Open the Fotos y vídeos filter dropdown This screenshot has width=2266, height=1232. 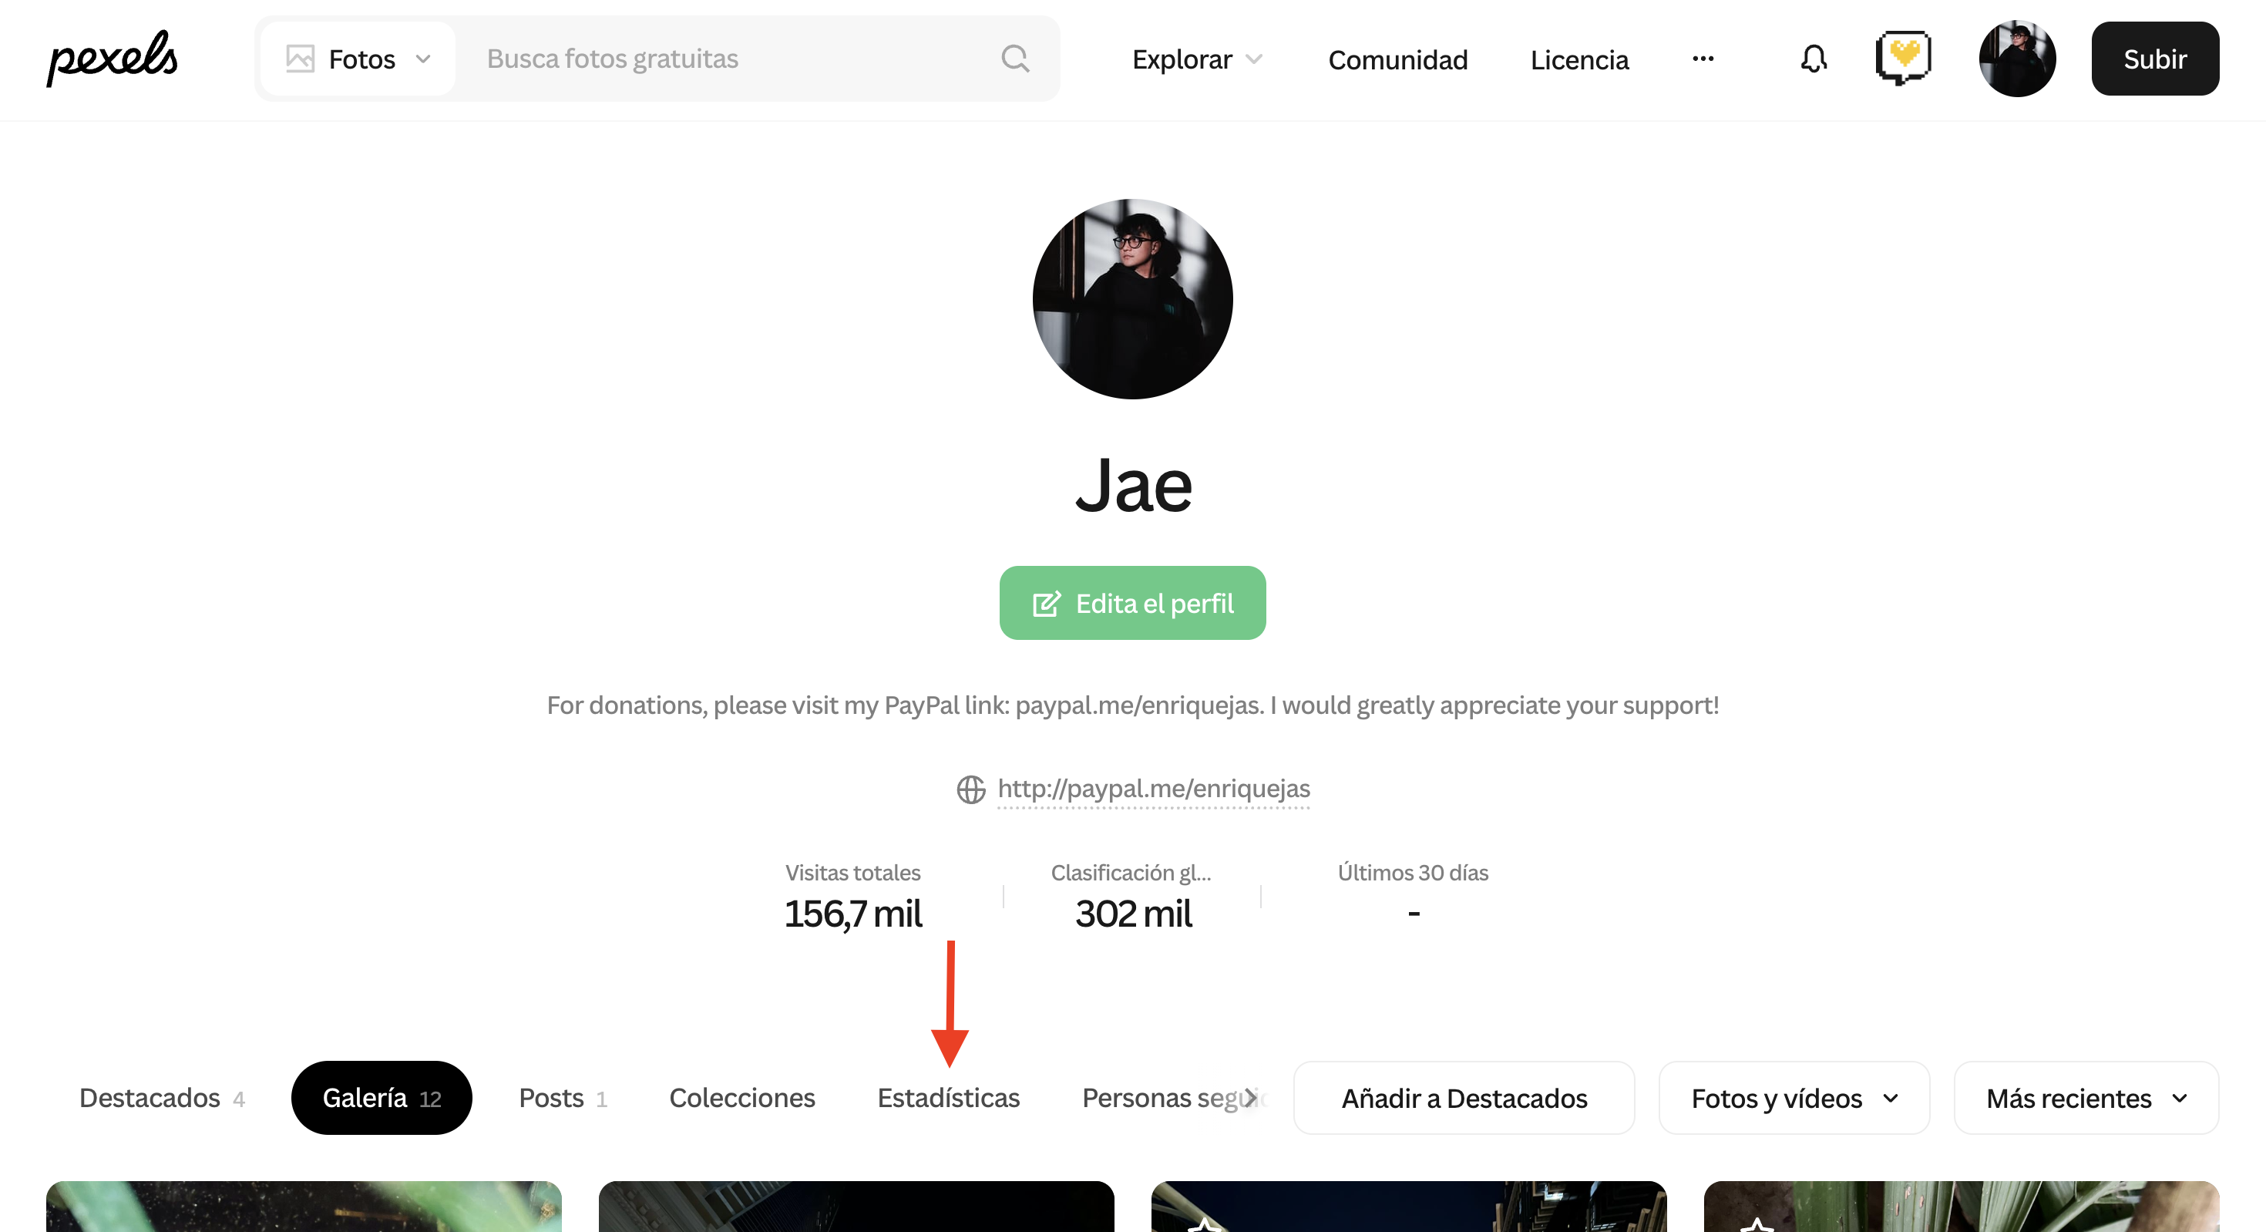click(x=1794, y=1099)
